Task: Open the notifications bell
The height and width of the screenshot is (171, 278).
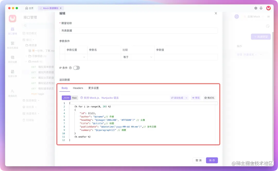Action: pos(261,8)
